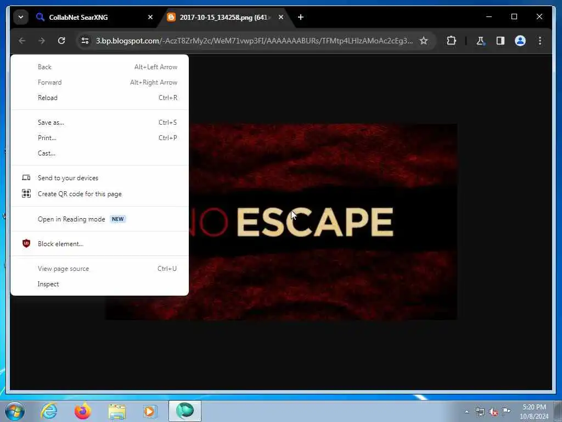Toggle the side panel icon
562x422 pixels.
pyautogui.click(x=501, y=41)
